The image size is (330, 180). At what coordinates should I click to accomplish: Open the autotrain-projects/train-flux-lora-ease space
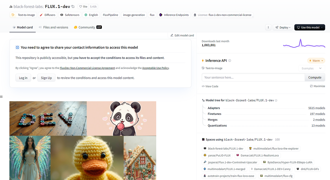[x=229, y=176]
